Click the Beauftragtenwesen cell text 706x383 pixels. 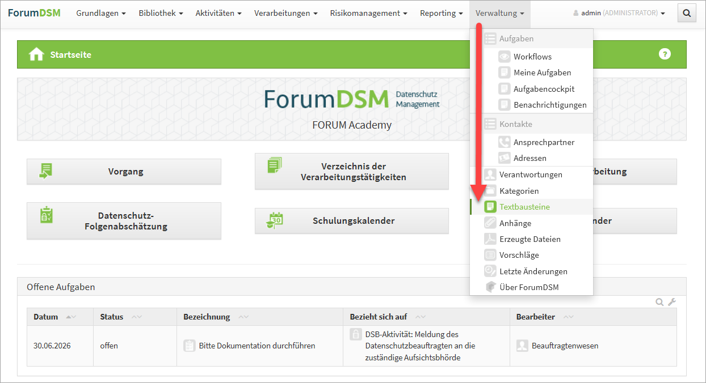point(565,346)
